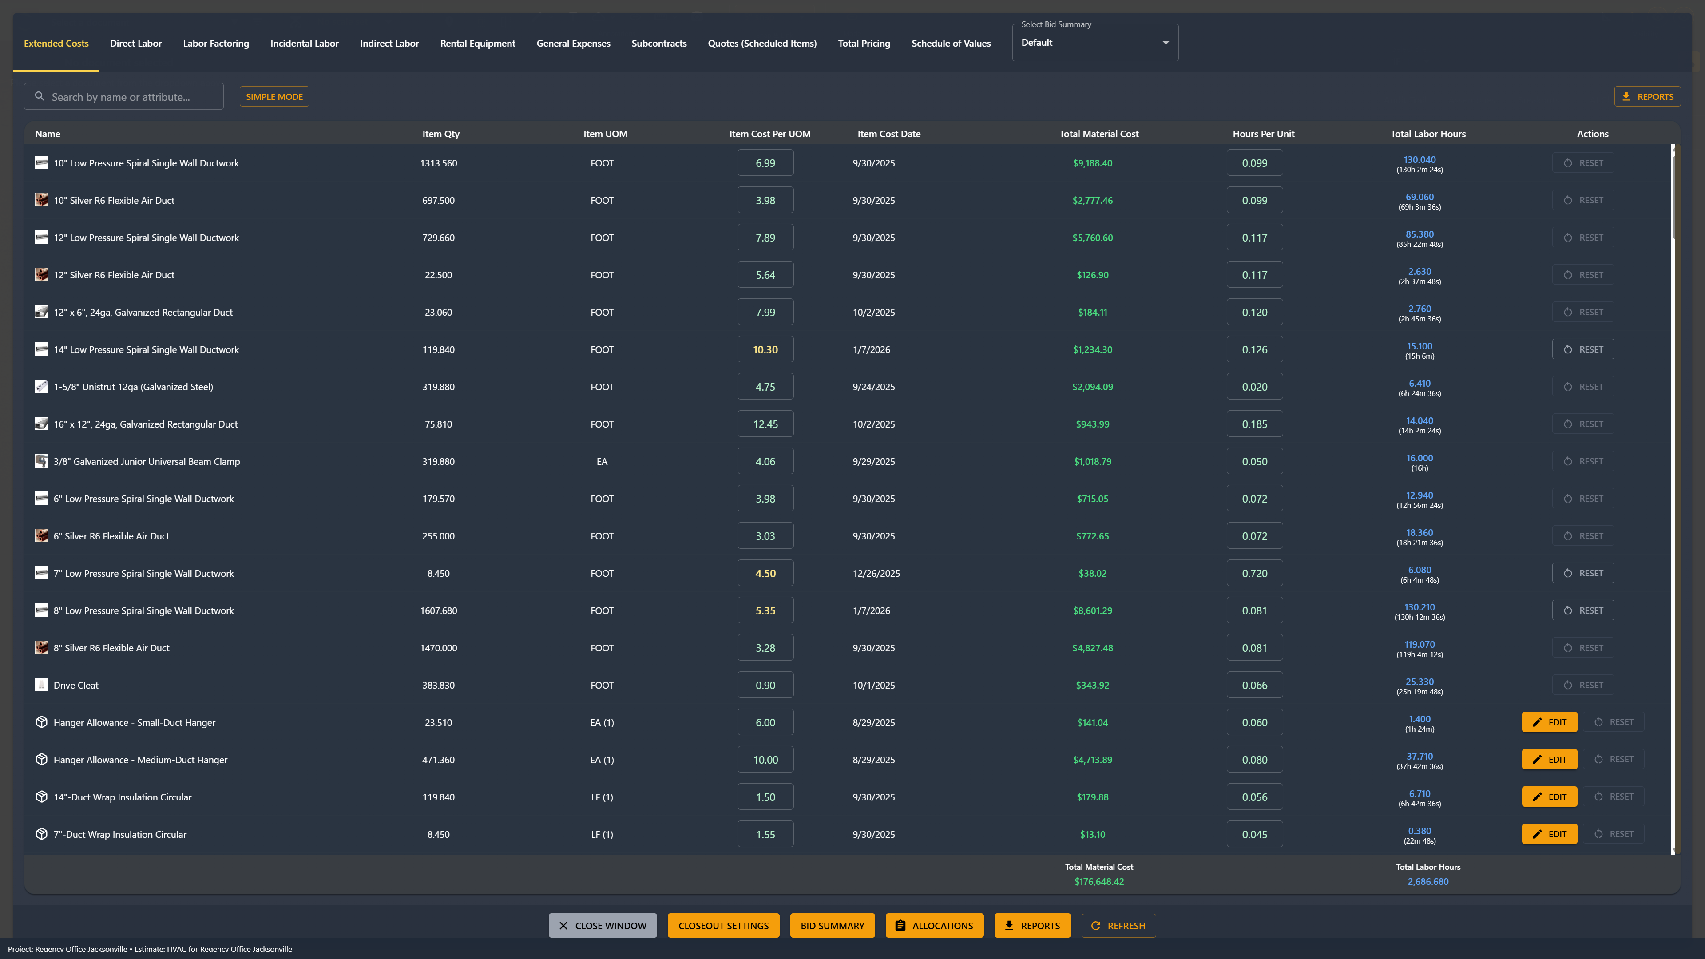
Task: Click the BID SUMMARY button
Action: click(832, 925)
